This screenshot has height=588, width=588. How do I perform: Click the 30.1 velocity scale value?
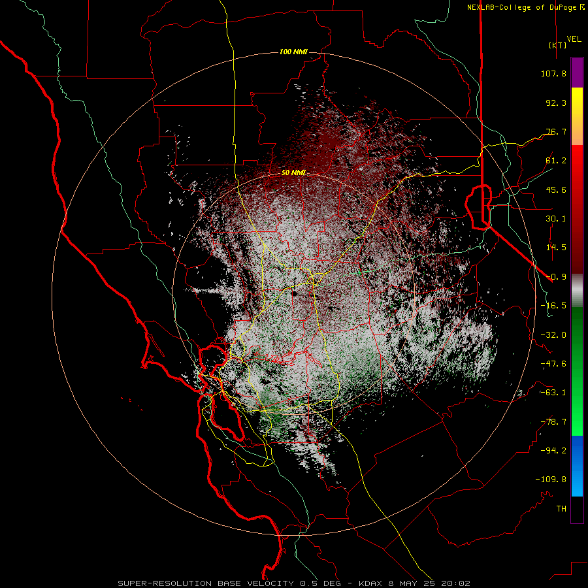click(x=556, y=219)
